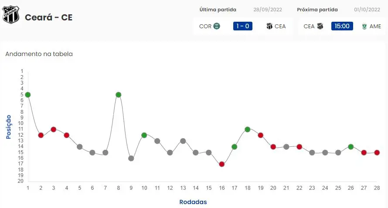
Task: Select the red lowest point at round 16
Action: click(221, 164)
